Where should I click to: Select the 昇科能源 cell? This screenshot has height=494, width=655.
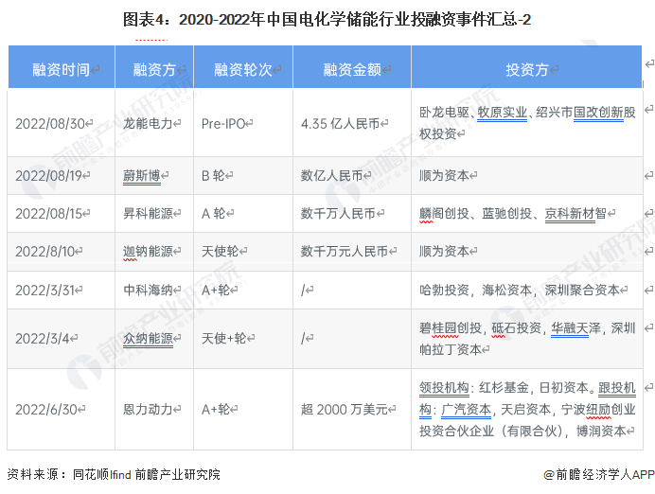click(x=154, y=213)
